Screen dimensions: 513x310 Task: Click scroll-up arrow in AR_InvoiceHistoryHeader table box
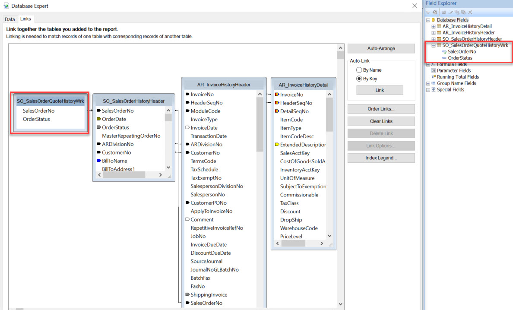pyautogui.click(x=260, y=94)
